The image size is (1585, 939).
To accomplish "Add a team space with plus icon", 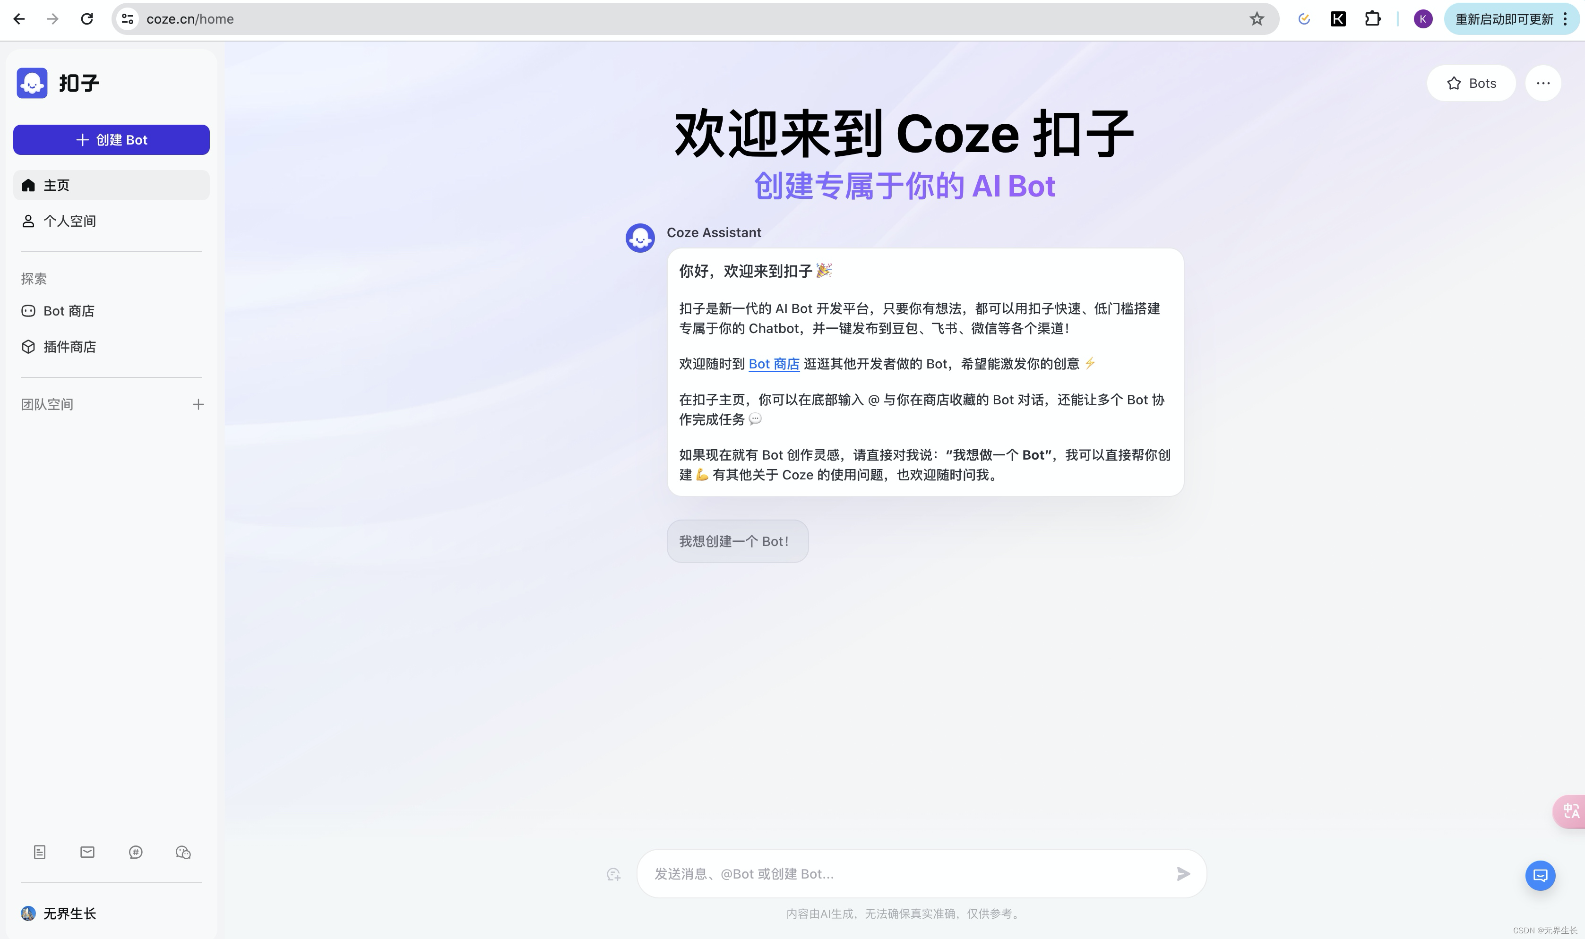I will point(198,404).
